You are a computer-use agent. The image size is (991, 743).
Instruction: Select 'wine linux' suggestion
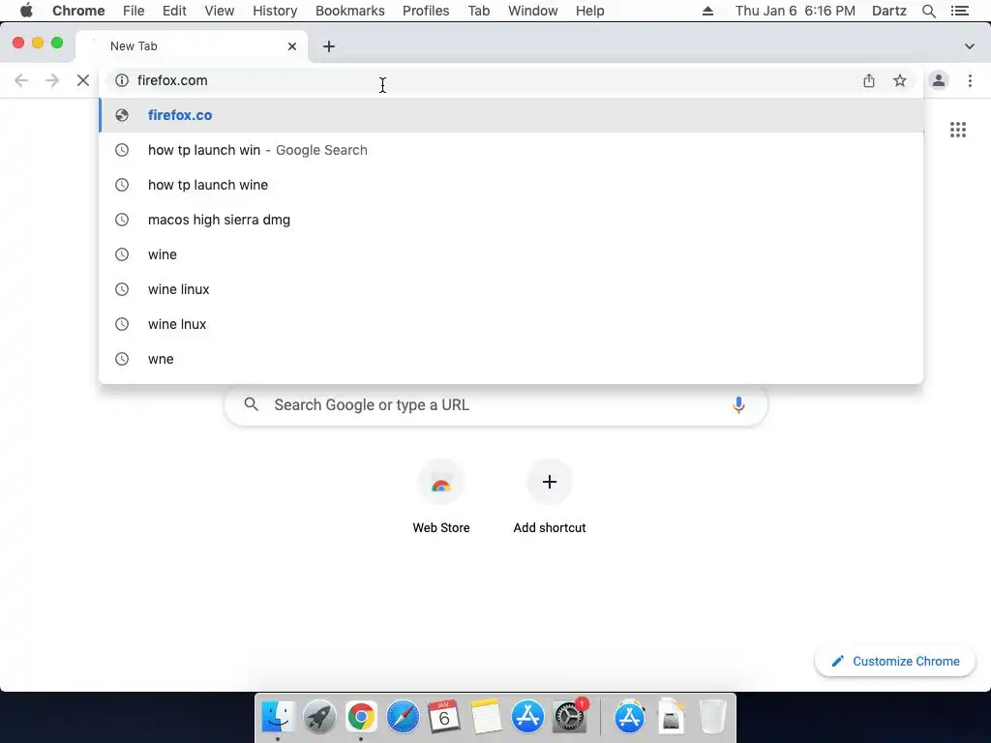[511, 288]
